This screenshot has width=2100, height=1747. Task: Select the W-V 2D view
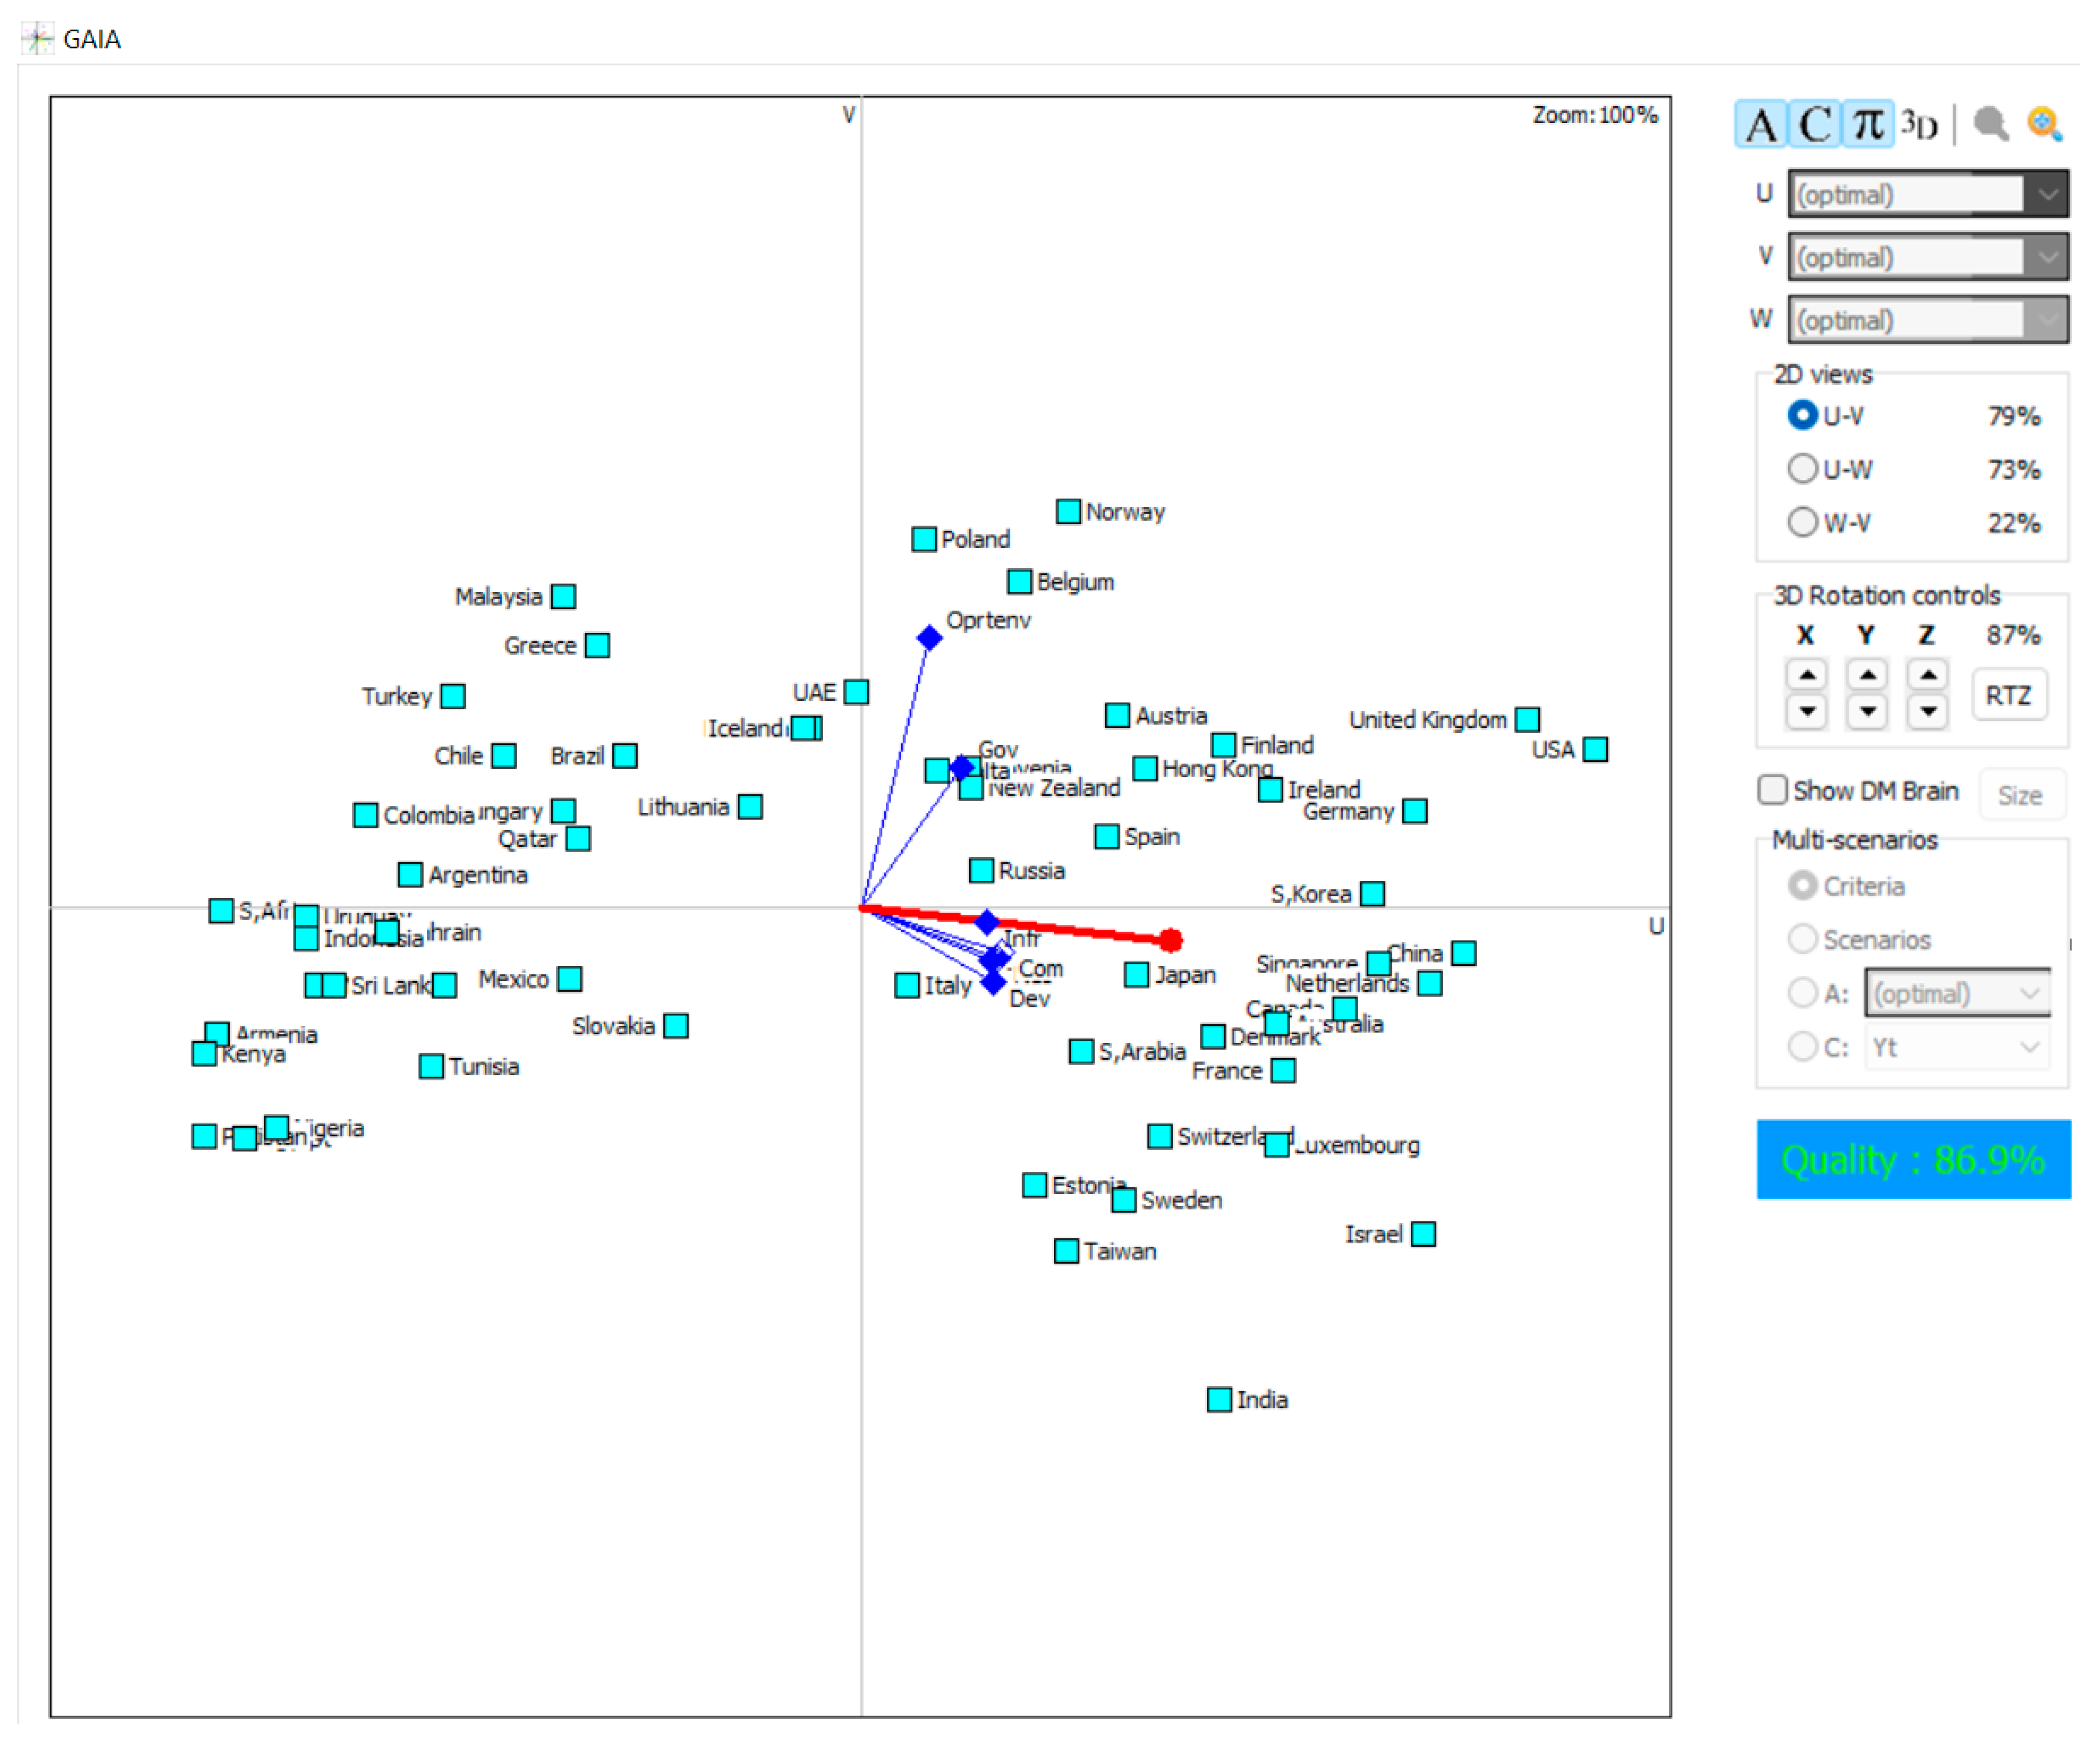(x=1802, y=521)
